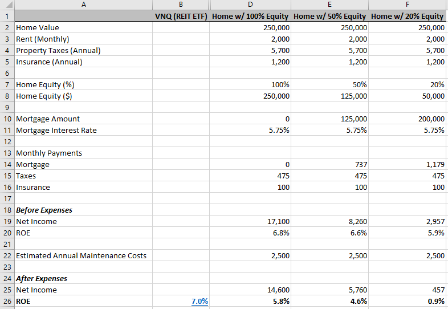The height and width of the screenshot is (309, 448).
Task: Select the 14,600 net income cell
Action: [x=250, y=290]
